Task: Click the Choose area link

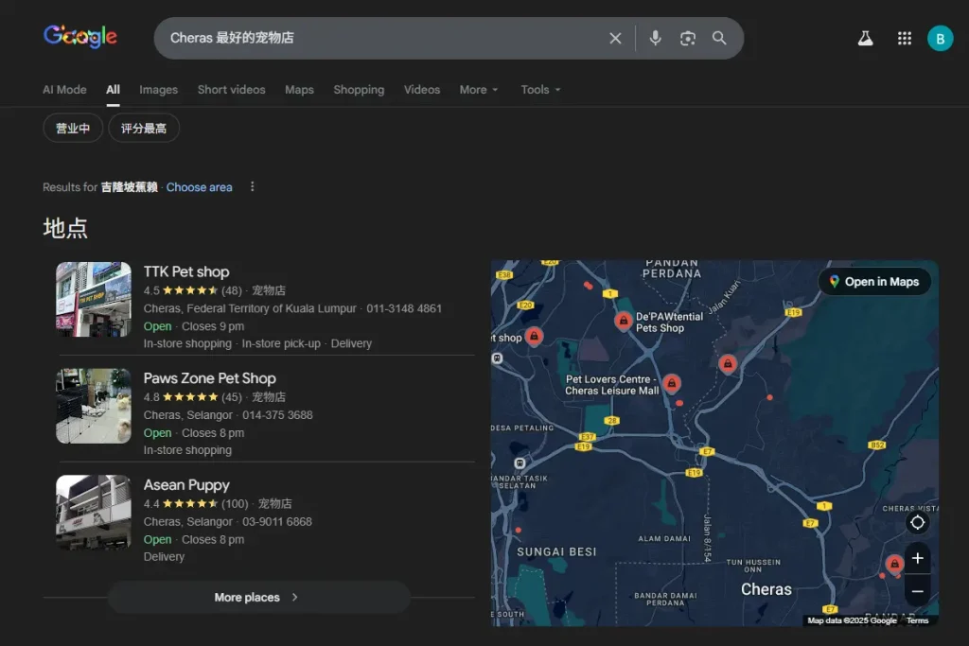Action: [199, 187]
